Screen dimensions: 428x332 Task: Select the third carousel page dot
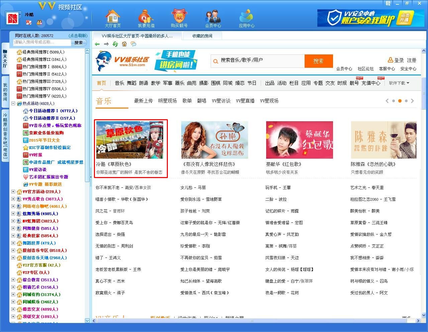(406, 101)
